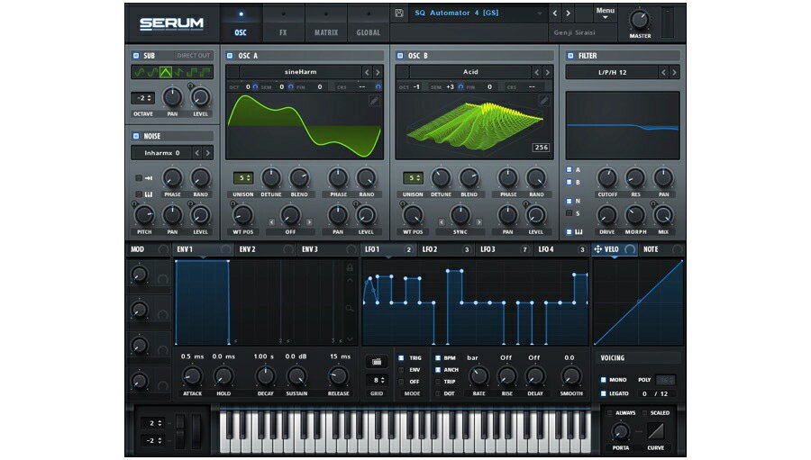Click the portamento curve shape box
The height and width of the screenshot is (460, 811).
655,431
